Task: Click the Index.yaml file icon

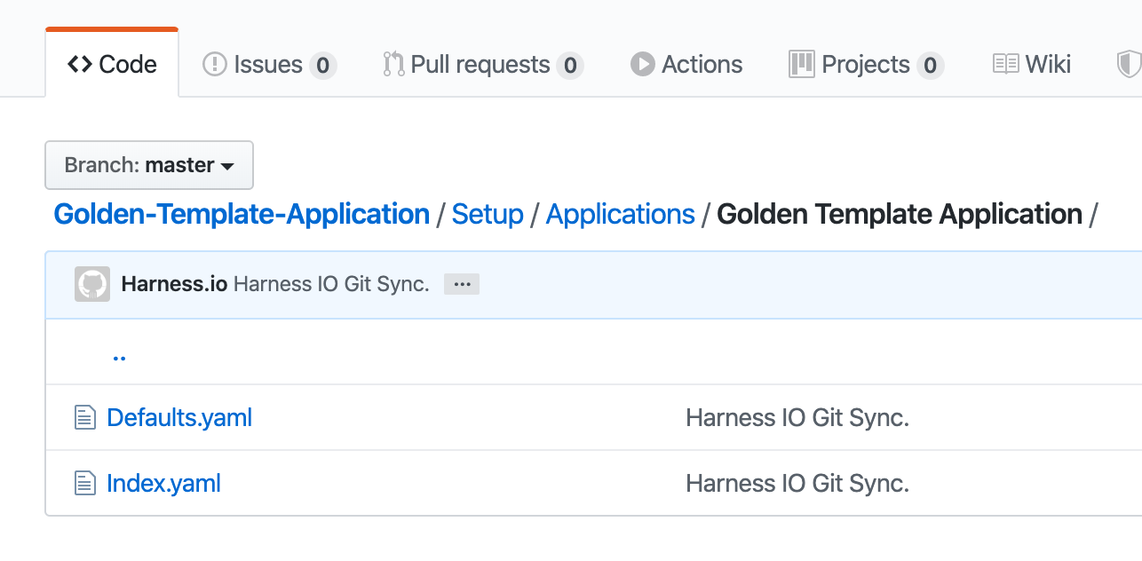Action: click(84, 483)
